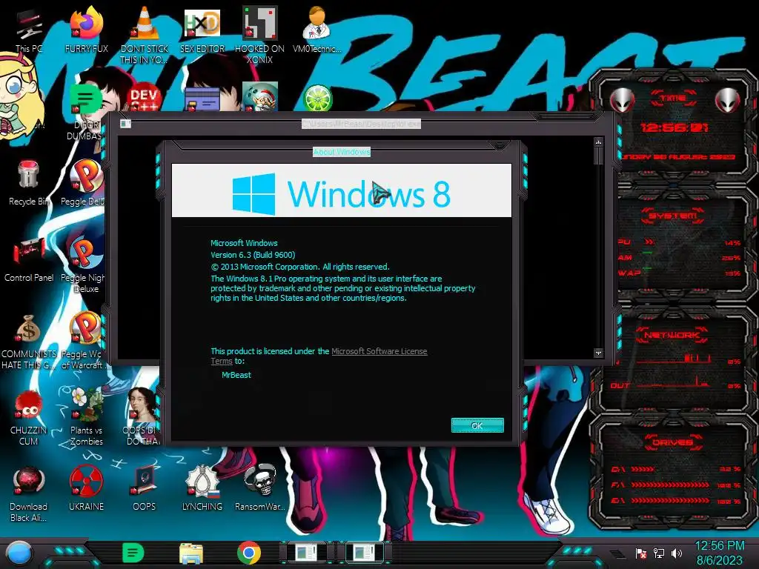Click the Windows 8 logo banner
This screenshot has width=759, height=569.
click(x=341, y=190)
